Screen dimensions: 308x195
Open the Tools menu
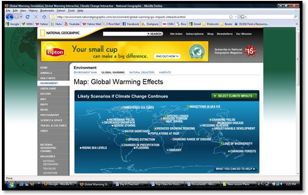pos(71,11)
